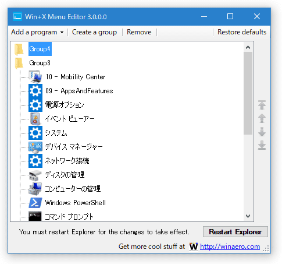
Task: Select the 09 - AppsAndFeatures entry
Action: [x=79, y=91]
